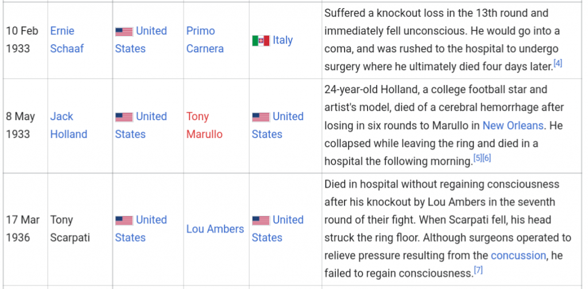
Task: Click the US flag icon beside Ernie Schaaf
Action: (124, 32)
